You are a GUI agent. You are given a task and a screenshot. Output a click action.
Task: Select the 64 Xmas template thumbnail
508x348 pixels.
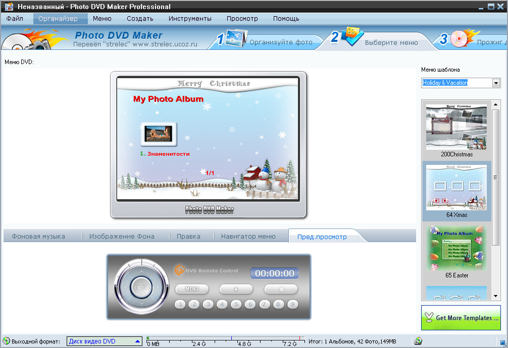(x=456, y=188)
